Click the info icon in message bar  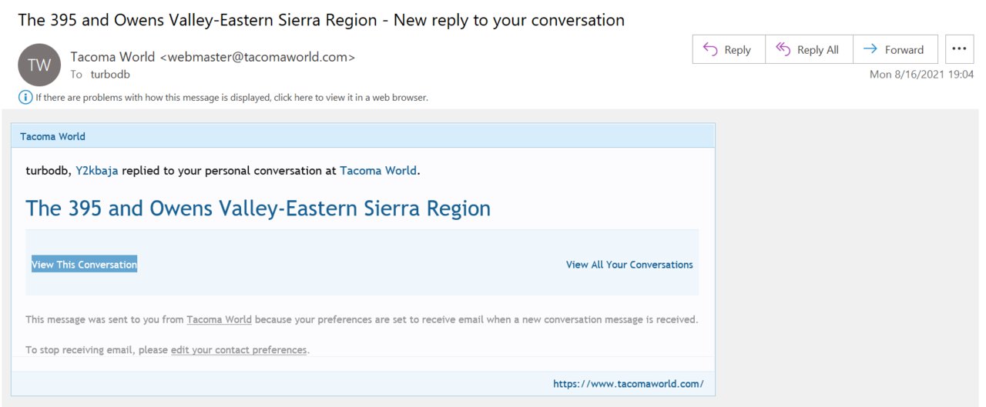pyautogui.click(x=25, y=98)
